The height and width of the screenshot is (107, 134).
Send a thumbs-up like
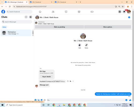[x=130, y=100]
